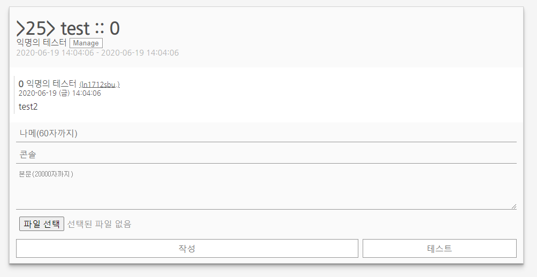The image size is (537, 277).
Task: Click the post content text test2
Action: pyautogui.click(x=28, y=107)
